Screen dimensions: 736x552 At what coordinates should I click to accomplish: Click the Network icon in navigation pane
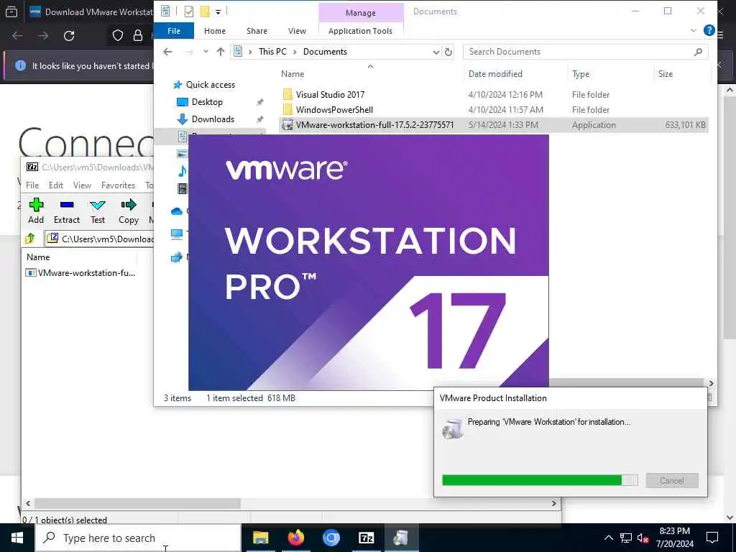coord(177,257)
